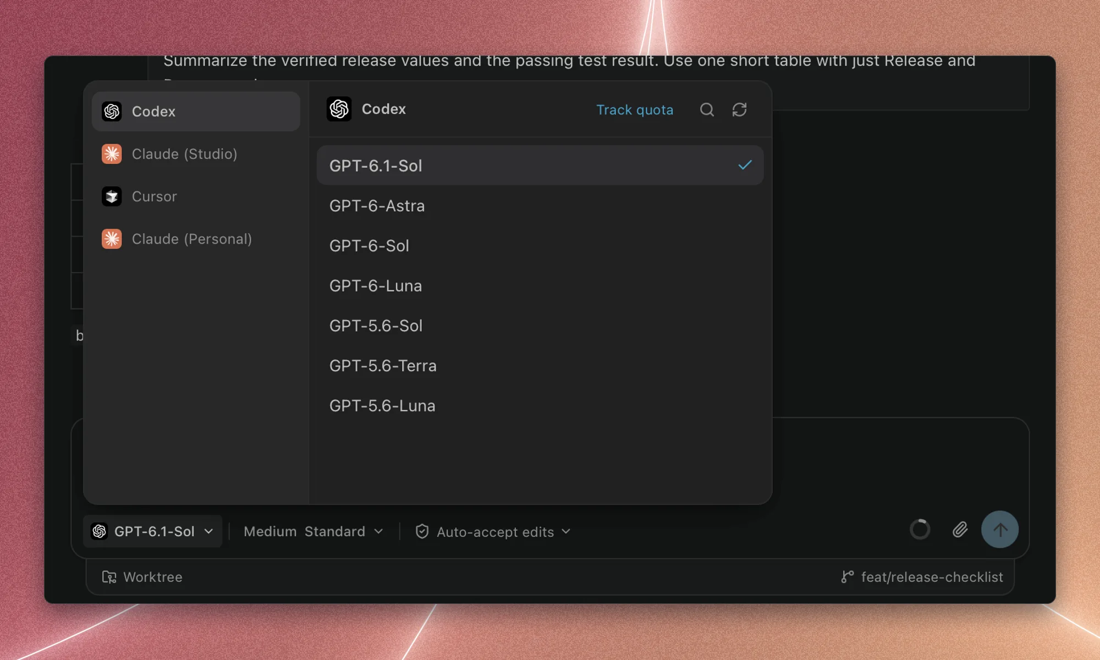Select the GPT-5.6-Luna model
Screen dimensions: 1100x660
pos(540,406)
